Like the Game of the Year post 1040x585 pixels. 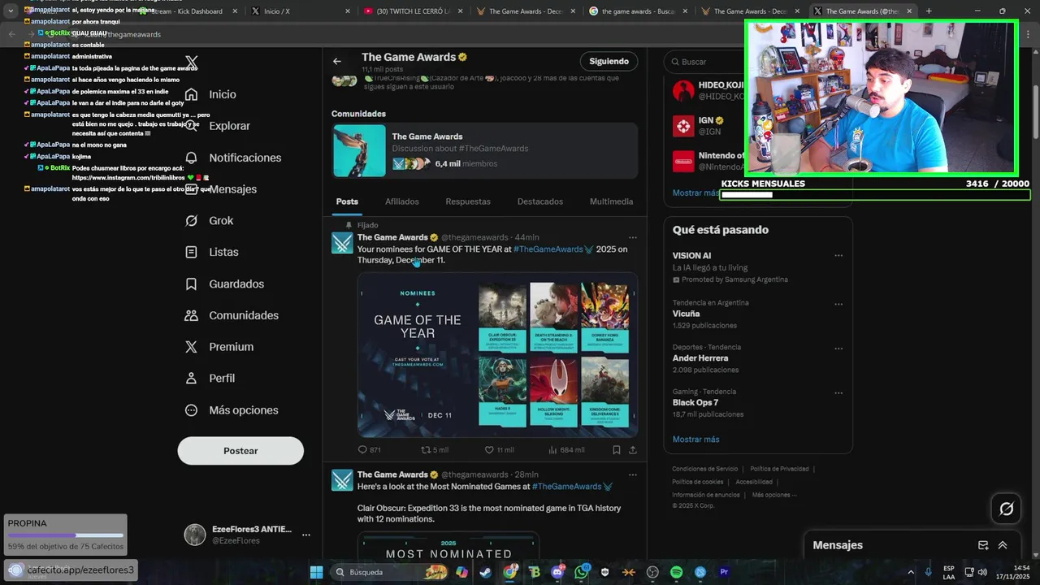point(499,449)
